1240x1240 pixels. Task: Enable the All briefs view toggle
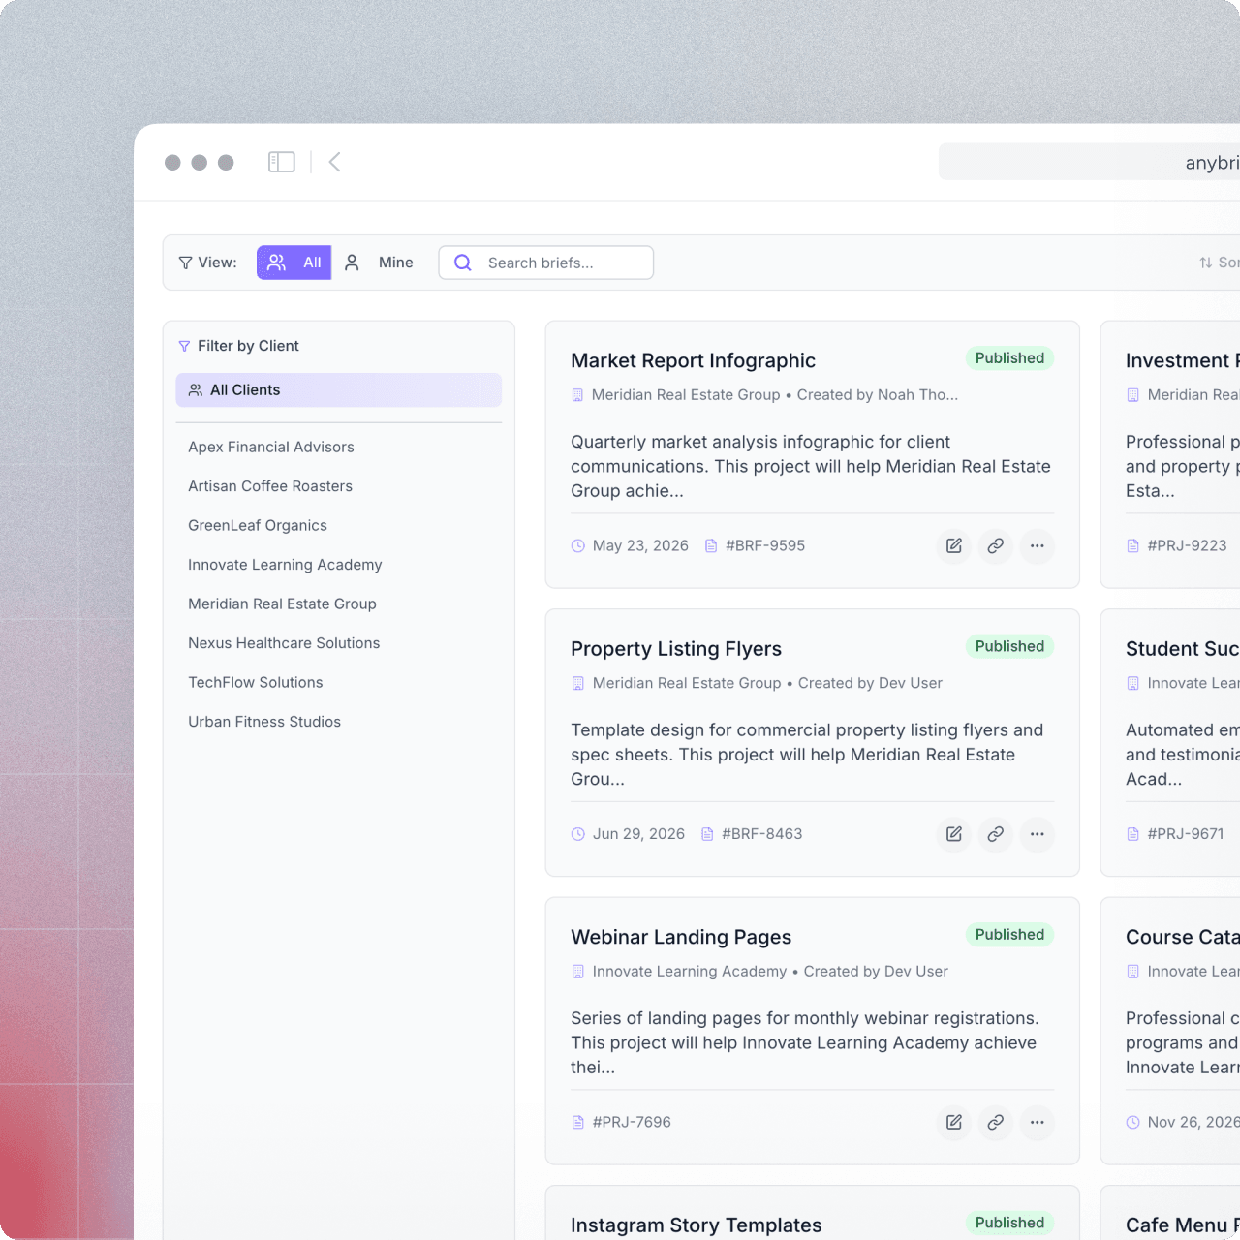[294, 262]
